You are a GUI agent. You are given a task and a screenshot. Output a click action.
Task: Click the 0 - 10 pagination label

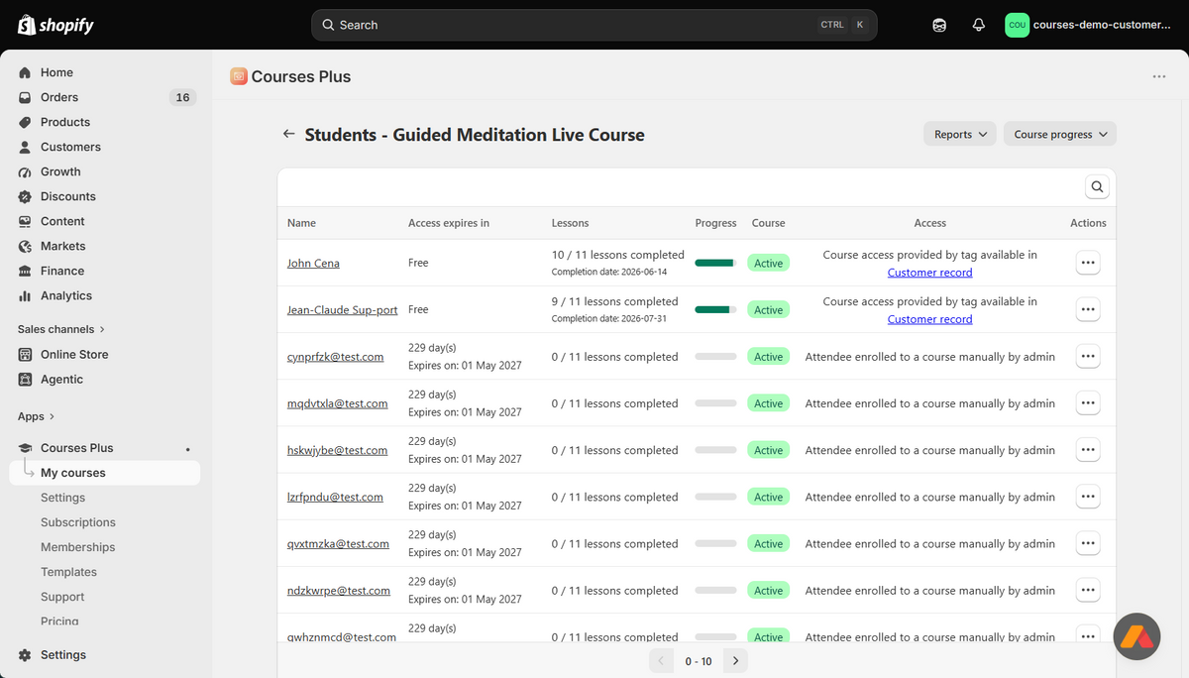pos(699,661)
